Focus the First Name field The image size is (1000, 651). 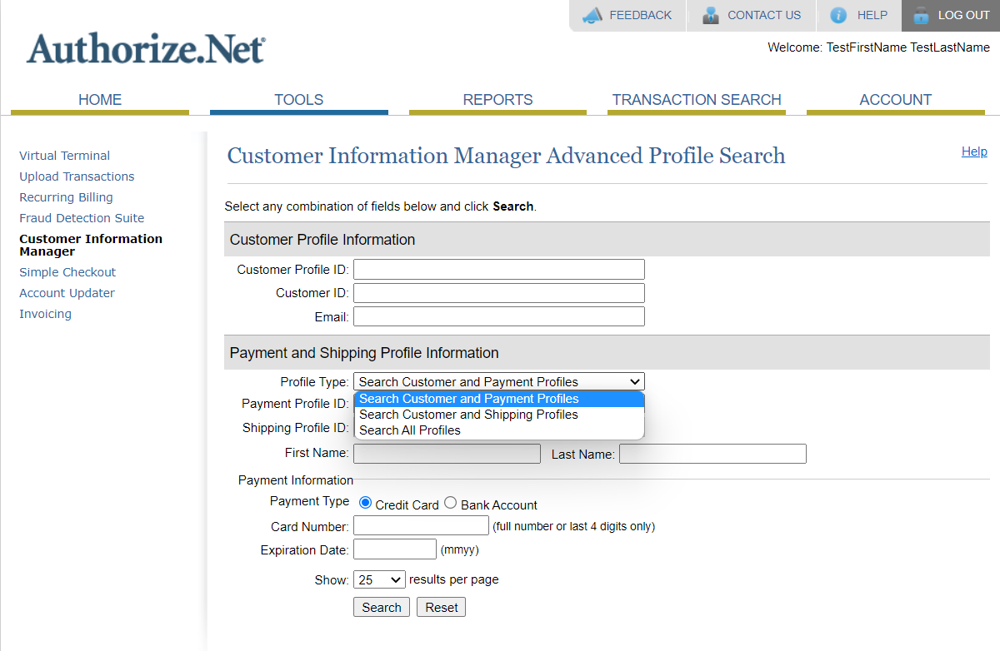tap(447, 454)
